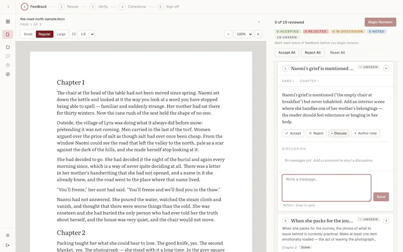Collapse the document panel with left chevron
The height and width of the screenshot is (252, 403).
point(259,22)
